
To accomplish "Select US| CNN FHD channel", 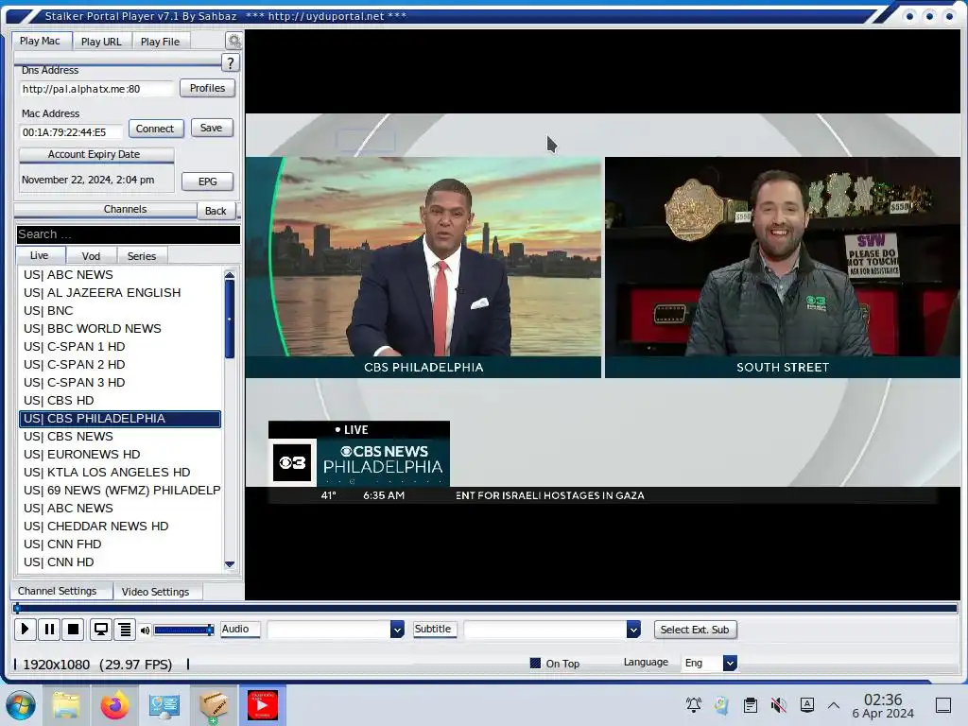I will pos(120,544).
